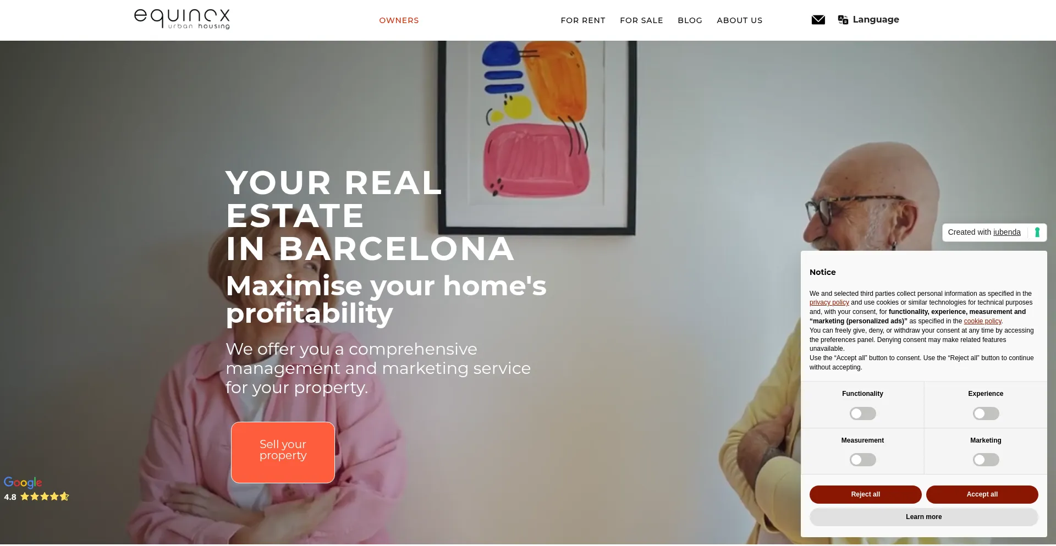Click the green iubenda keyhole icon
Image resolution: width=1056 pixels, height=546 pixels.
point(1037,232)
